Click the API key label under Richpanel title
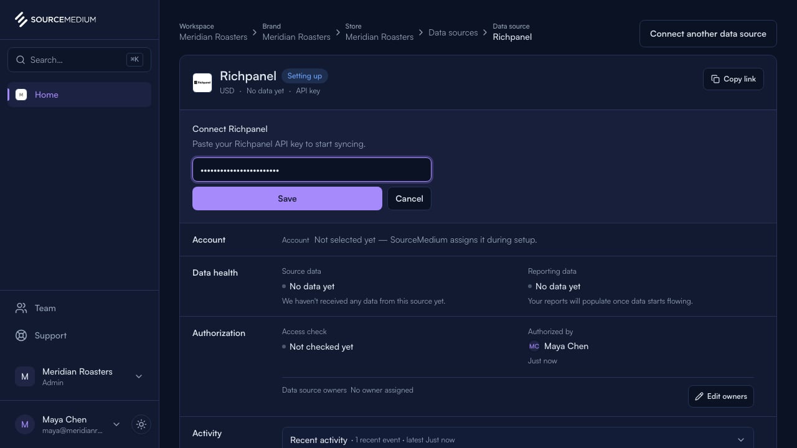 point(308,91)
